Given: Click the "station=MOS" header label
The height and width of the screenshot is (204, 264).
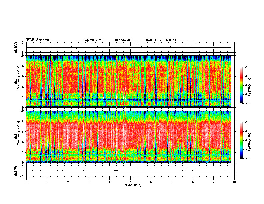Looking at the screenshot, I should 124,40.
